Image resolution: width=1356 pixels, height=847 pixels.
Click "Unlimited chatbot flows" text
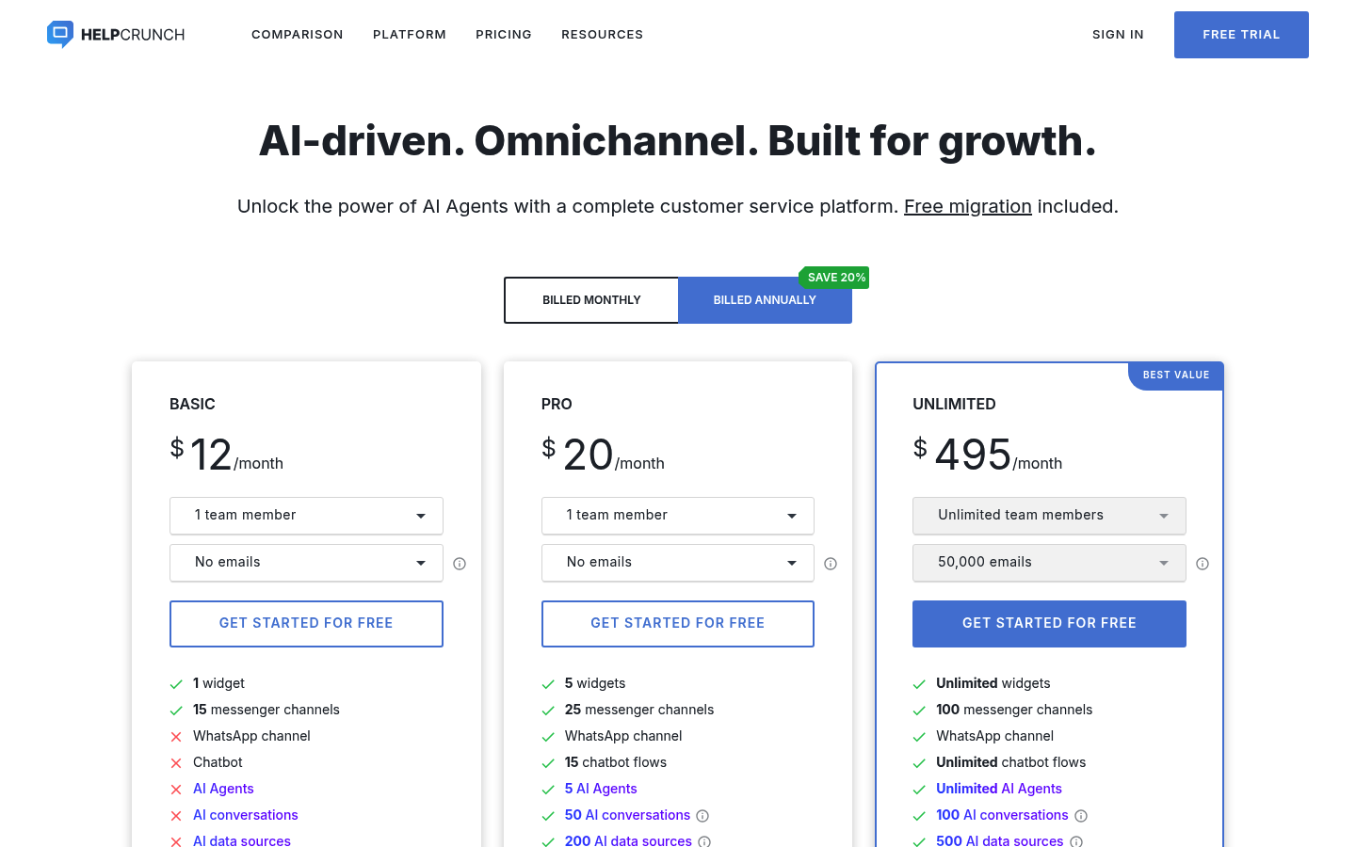click(x=1010, y=762)
